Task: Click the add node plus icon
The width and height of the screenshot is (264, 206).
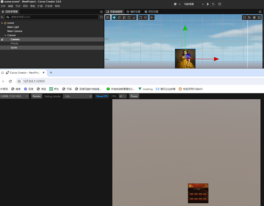Action: point(2,17)
